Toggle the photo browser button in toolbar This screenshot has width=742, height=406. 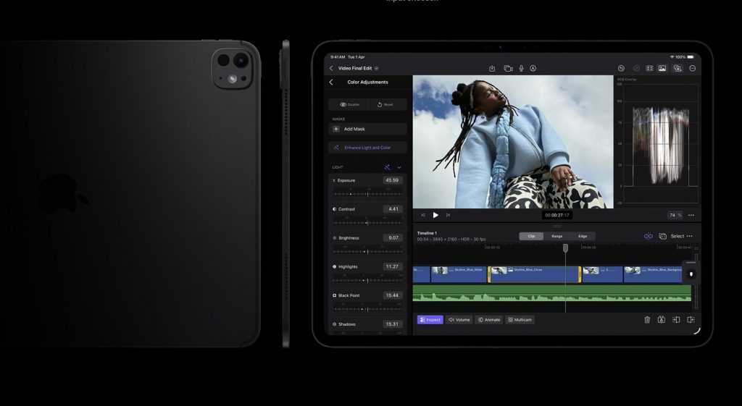[x=662, y=68]
